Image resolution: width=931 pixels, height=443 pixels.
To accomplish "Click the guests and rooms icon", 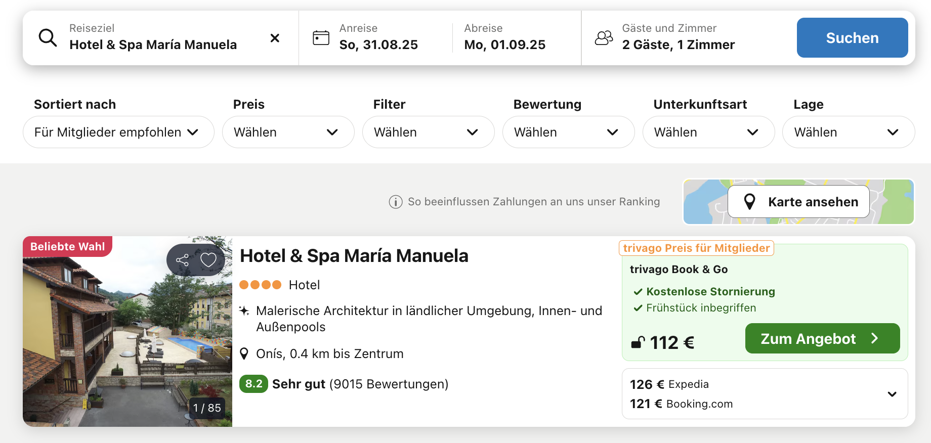I will click(x=604, y=38).
